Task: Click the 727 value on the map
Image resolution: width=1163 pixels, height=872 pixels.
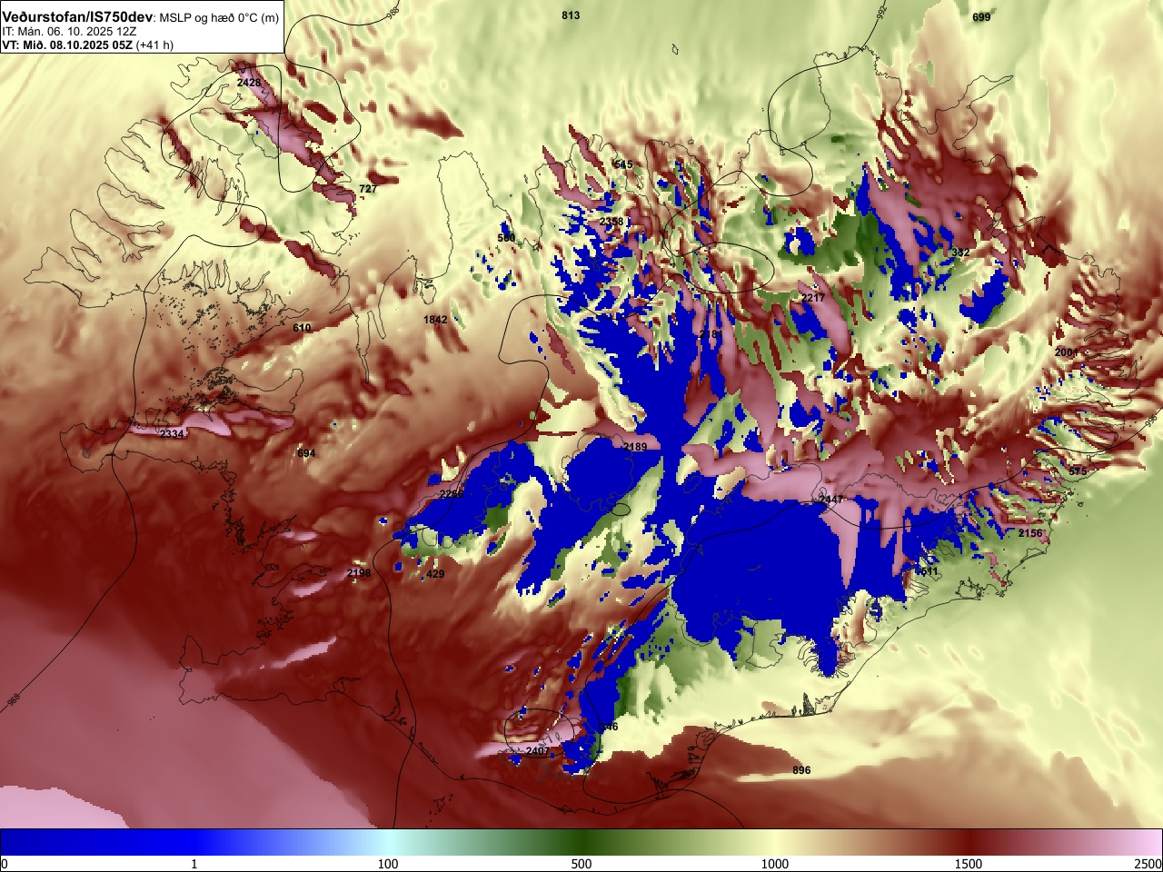Action: click(368, 189)
